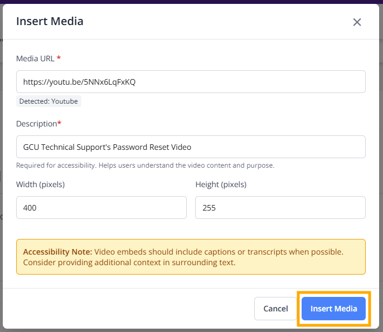Click the Media URL input field
Image resolution: width=383 pixels, height=332 pixels.
191,82
